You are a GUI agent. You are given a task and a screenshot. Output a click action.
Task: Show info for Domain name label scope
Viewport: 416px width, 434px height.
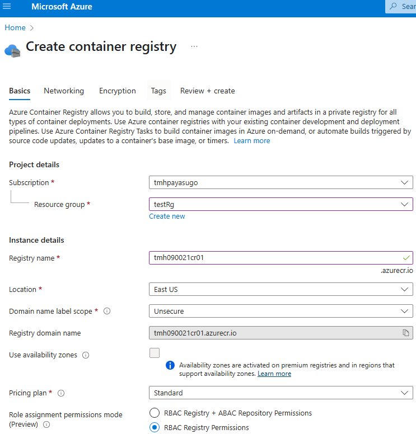[x=107, y=311]
